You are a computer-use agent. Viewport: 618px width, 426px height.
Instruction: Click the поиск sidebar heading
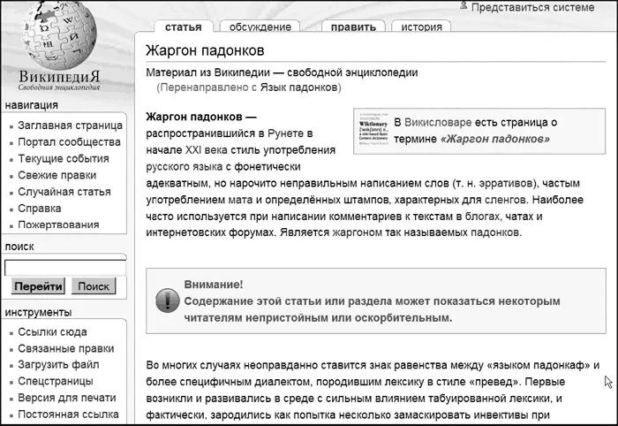tap(19, 247)
